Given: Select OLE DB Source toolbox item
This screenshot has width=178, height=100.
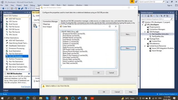Looking at the screenshot, I should click(14, 29).
